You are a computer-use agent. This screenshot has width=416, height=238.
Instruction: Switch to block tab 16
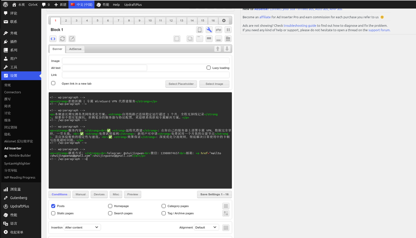213,20
